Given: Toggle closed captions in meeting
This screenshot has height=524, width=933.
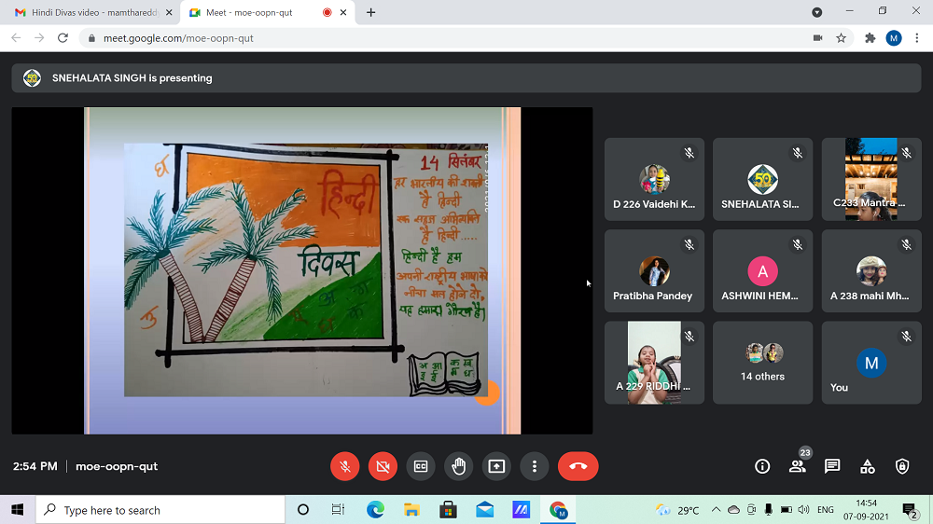Looking at the screenshot, I should [x=421, y=466].
